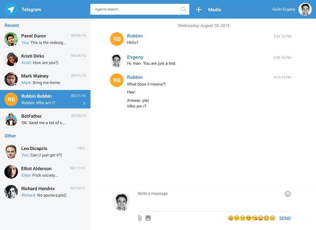Open the Media section
The height and width of the screenshot is (230, 316).
(214, 10)
